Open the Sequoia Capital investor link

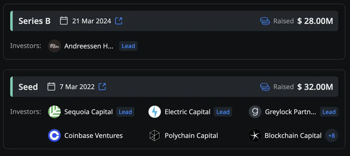(88, 112)
